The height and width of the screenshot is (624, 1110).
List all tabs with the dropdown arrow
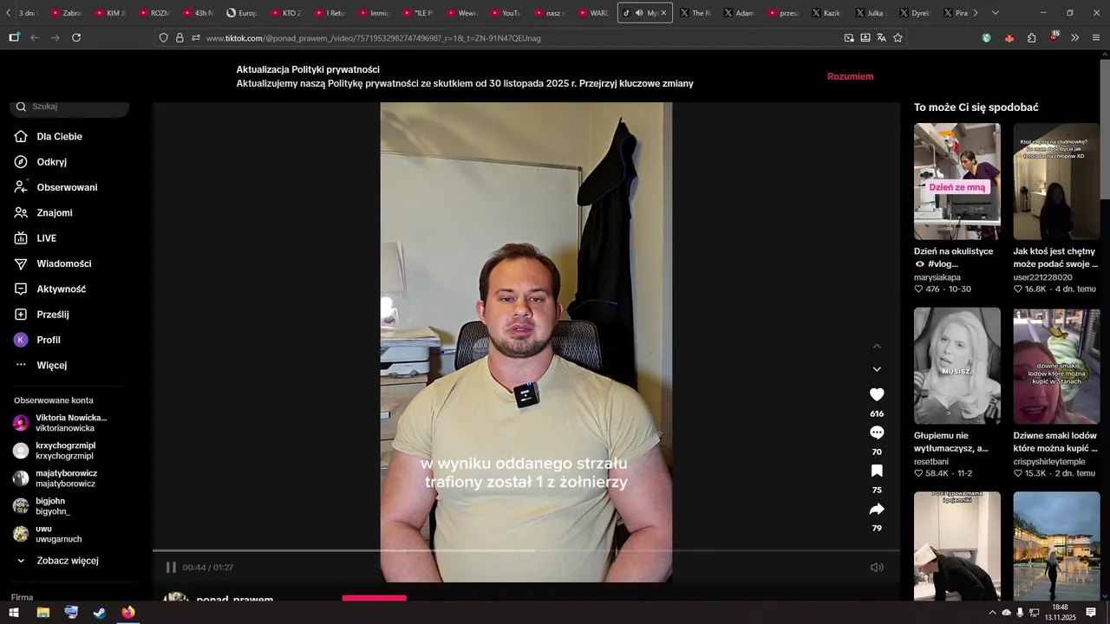coord(996,13)
